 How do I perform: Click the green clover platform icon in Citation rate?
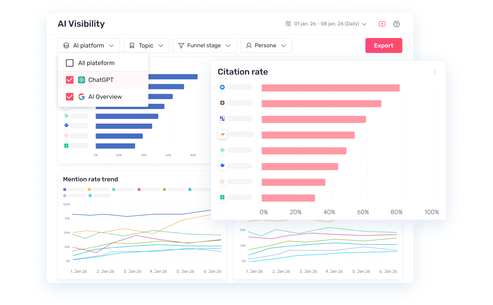coord(222,197)
